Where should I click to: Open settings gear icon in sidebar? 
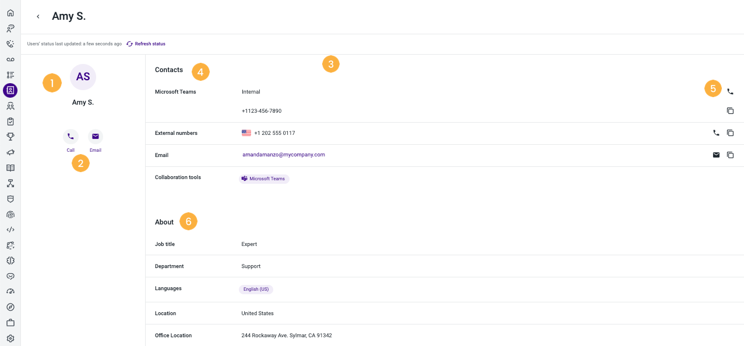coord(10,338)
